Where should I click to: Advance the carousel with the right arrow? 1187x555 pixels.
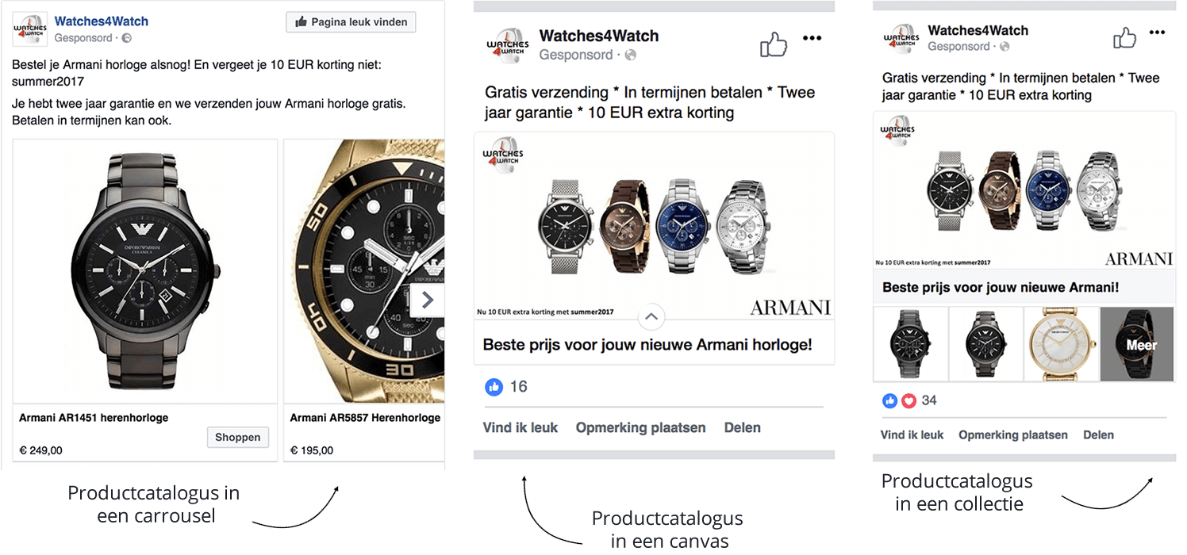427,300
